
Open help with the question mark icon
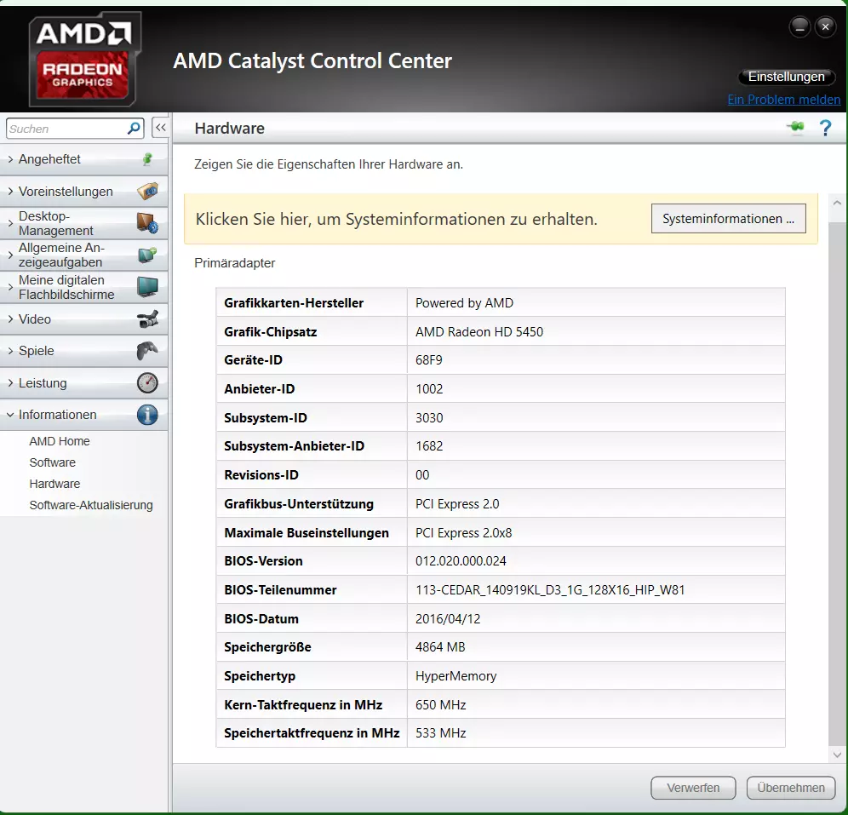[x=825, y=129]
